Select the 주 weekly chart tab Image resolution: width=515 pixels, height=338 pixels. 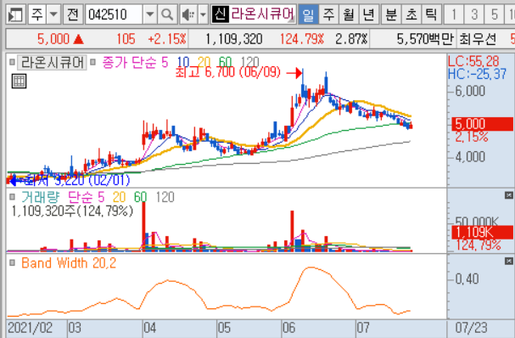328,14
